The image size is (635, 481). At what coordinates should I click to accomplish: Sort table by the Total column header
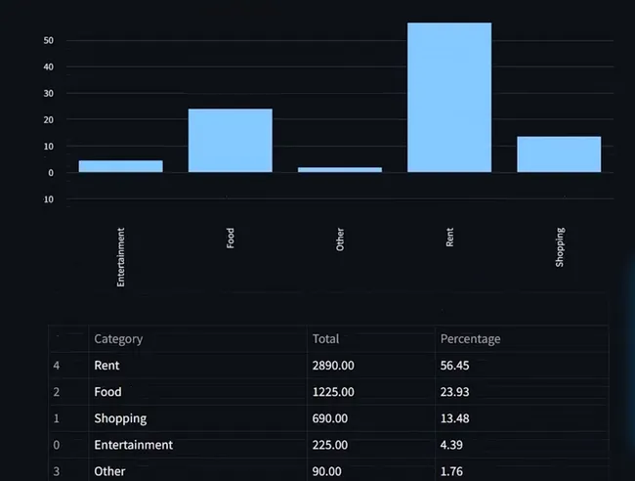point(326,339)
